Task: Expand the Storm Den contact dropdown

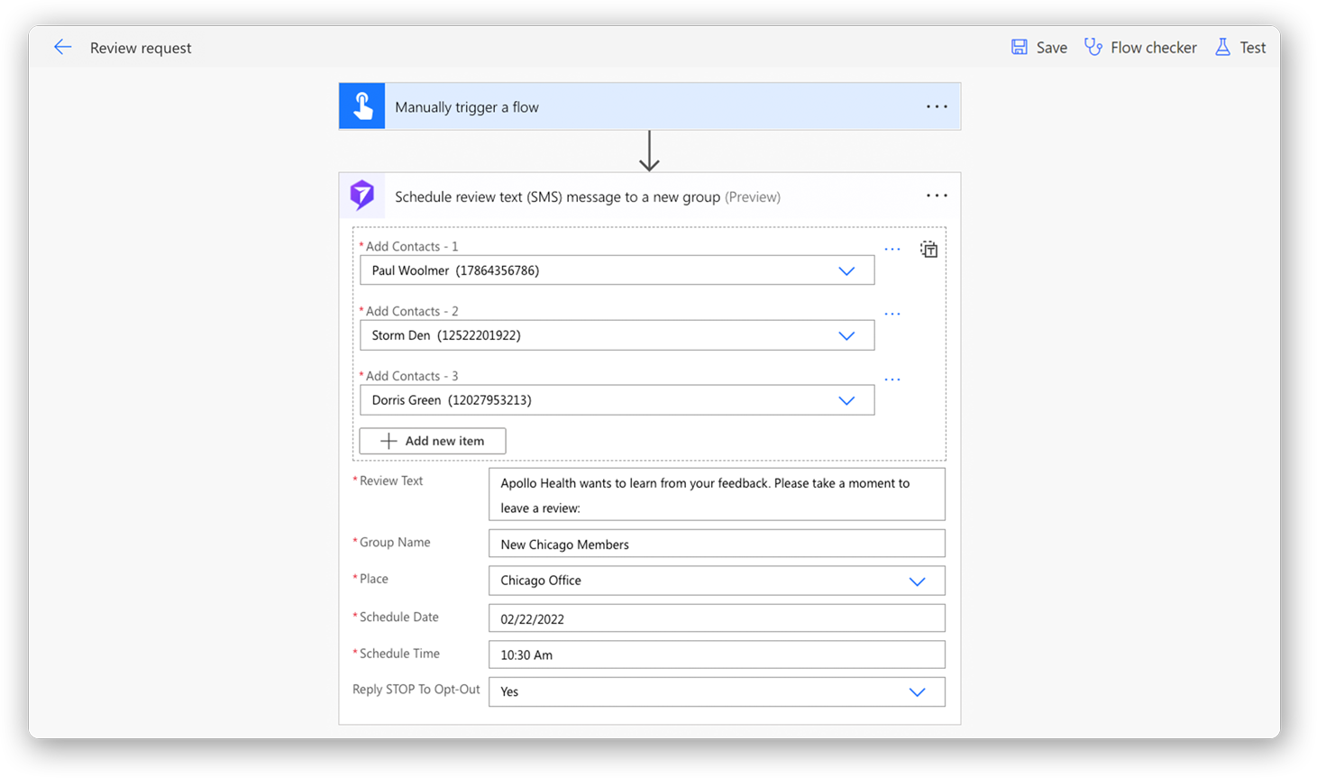Action: pyautogui.click(x=846, y=335)
